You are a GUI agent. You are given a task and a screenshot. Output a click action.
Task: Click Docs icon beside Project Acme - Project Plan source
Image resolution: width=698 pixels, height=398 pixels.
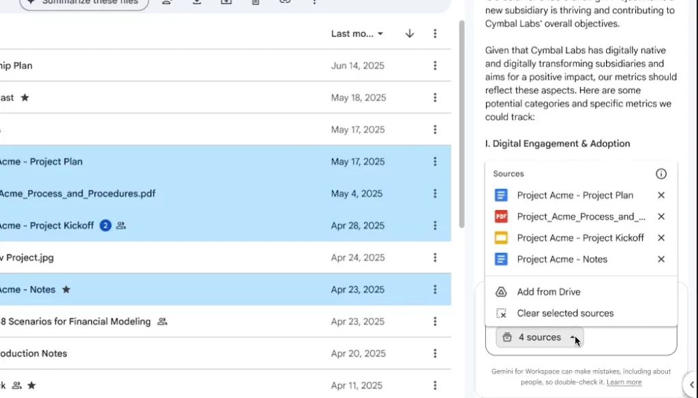tap(501, 195)
